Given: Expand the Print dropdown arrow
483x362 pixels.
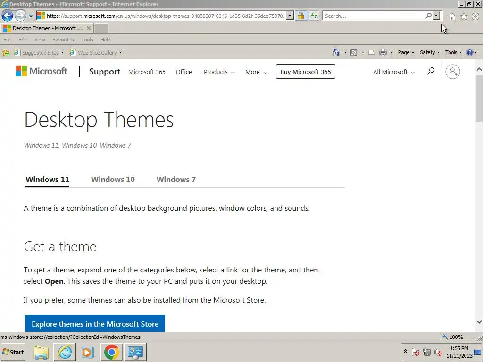Looking at the screenshot, I should tap(391, 53).
